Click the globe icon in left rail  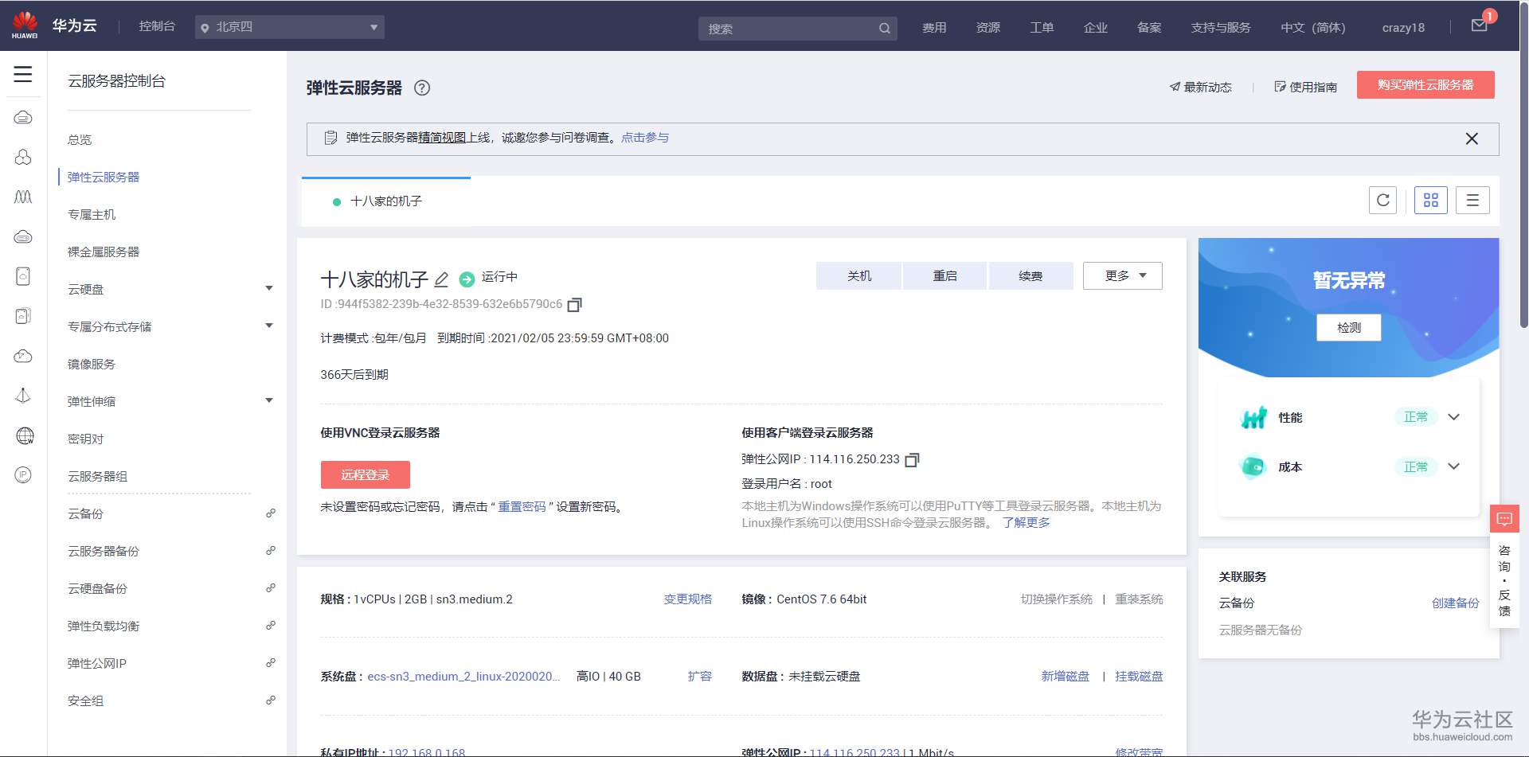[x=25, y=435]
